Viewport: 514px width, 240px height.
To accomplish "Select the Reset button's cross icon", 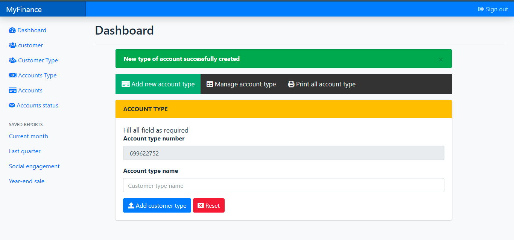I will tap(201, 205).
